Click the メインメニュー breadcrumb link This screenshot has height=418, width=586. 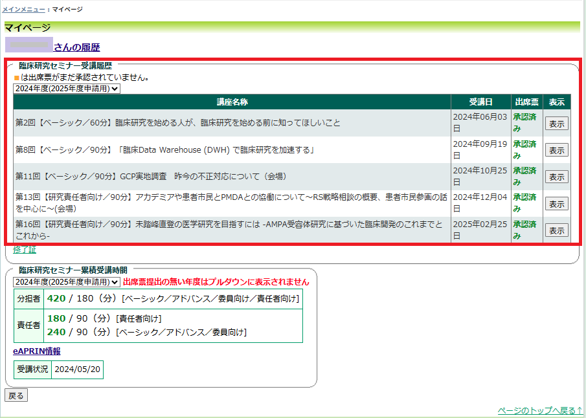click(24, 10)
